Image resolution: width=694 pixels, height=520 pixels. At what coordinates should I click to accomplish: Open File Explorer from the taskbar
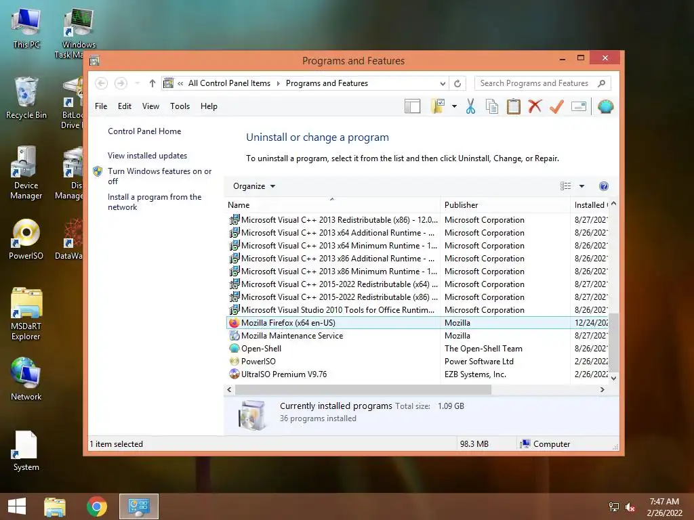tap(54, 506)
